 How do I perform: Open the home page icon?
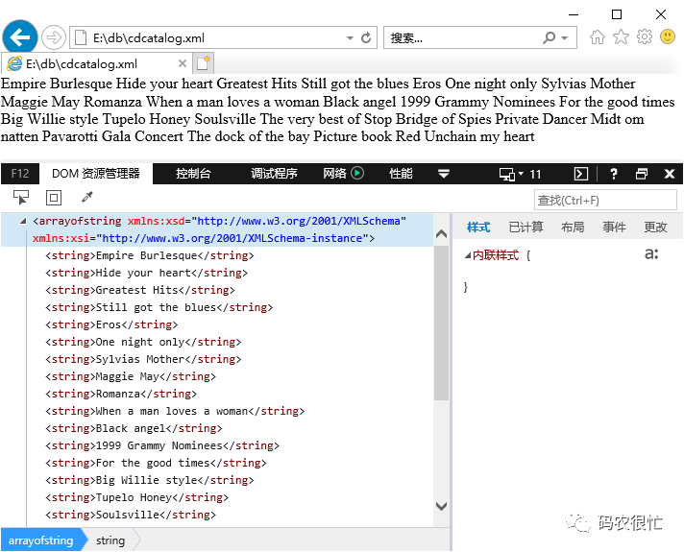click(598, 37)
